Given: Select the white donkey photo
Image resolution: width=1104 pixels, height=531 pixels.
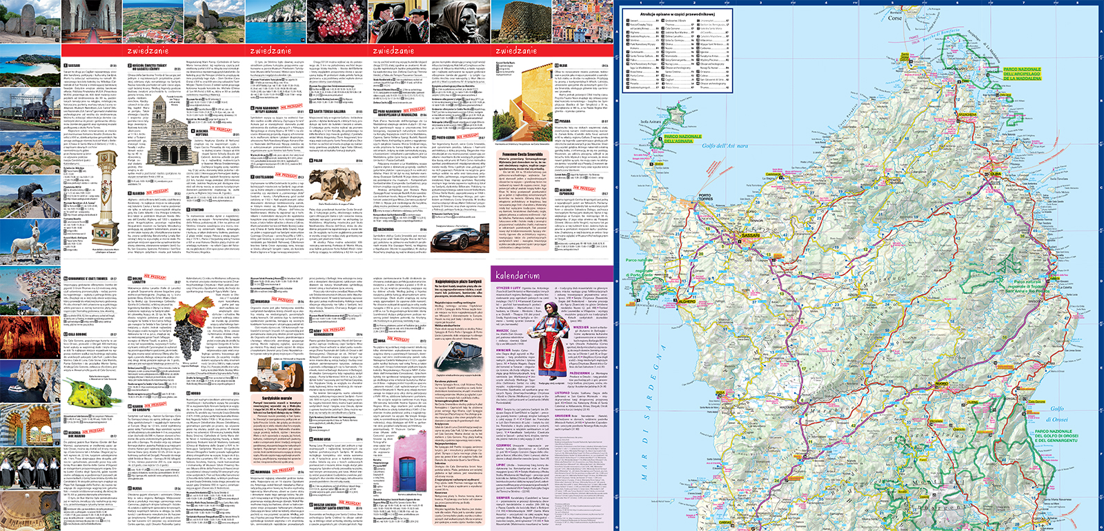Looking at the screenshot, I should 30,241.
